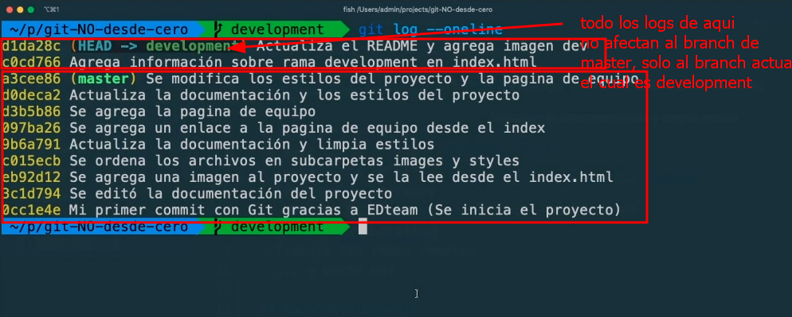The height and width of the screenshot is (317, 792).
Task: Click the window title fish path text
Action: pyautogui.click(x=416, y=10)
